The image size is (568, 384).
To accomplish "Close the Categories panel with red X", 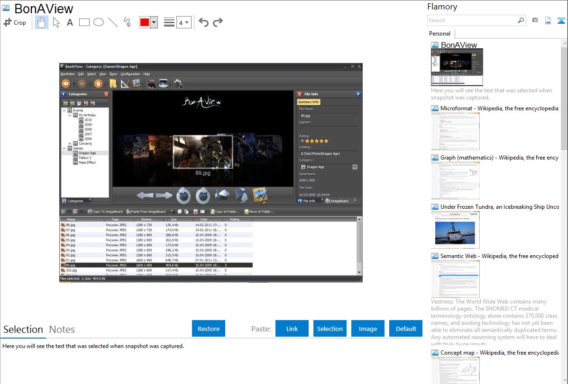I will 106,94.
